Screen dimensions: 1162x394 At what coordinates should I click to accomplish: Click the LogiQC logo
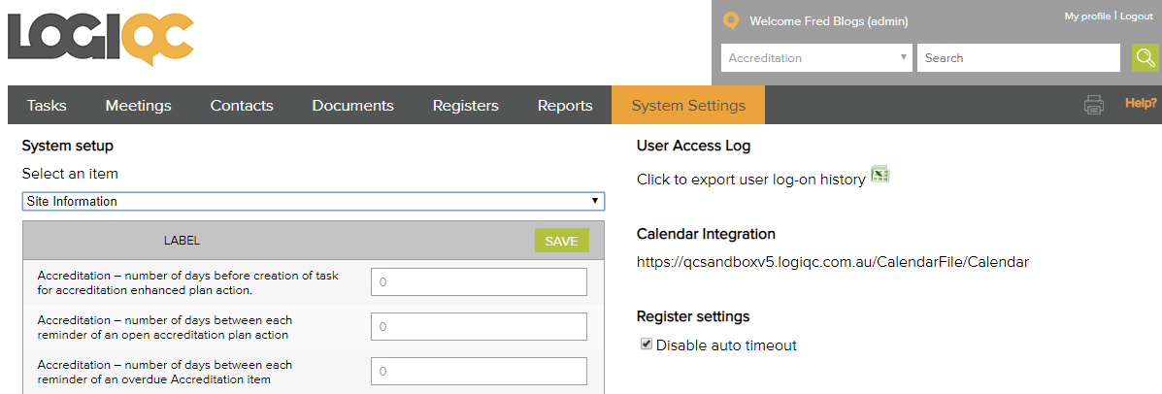pos(100,42)
